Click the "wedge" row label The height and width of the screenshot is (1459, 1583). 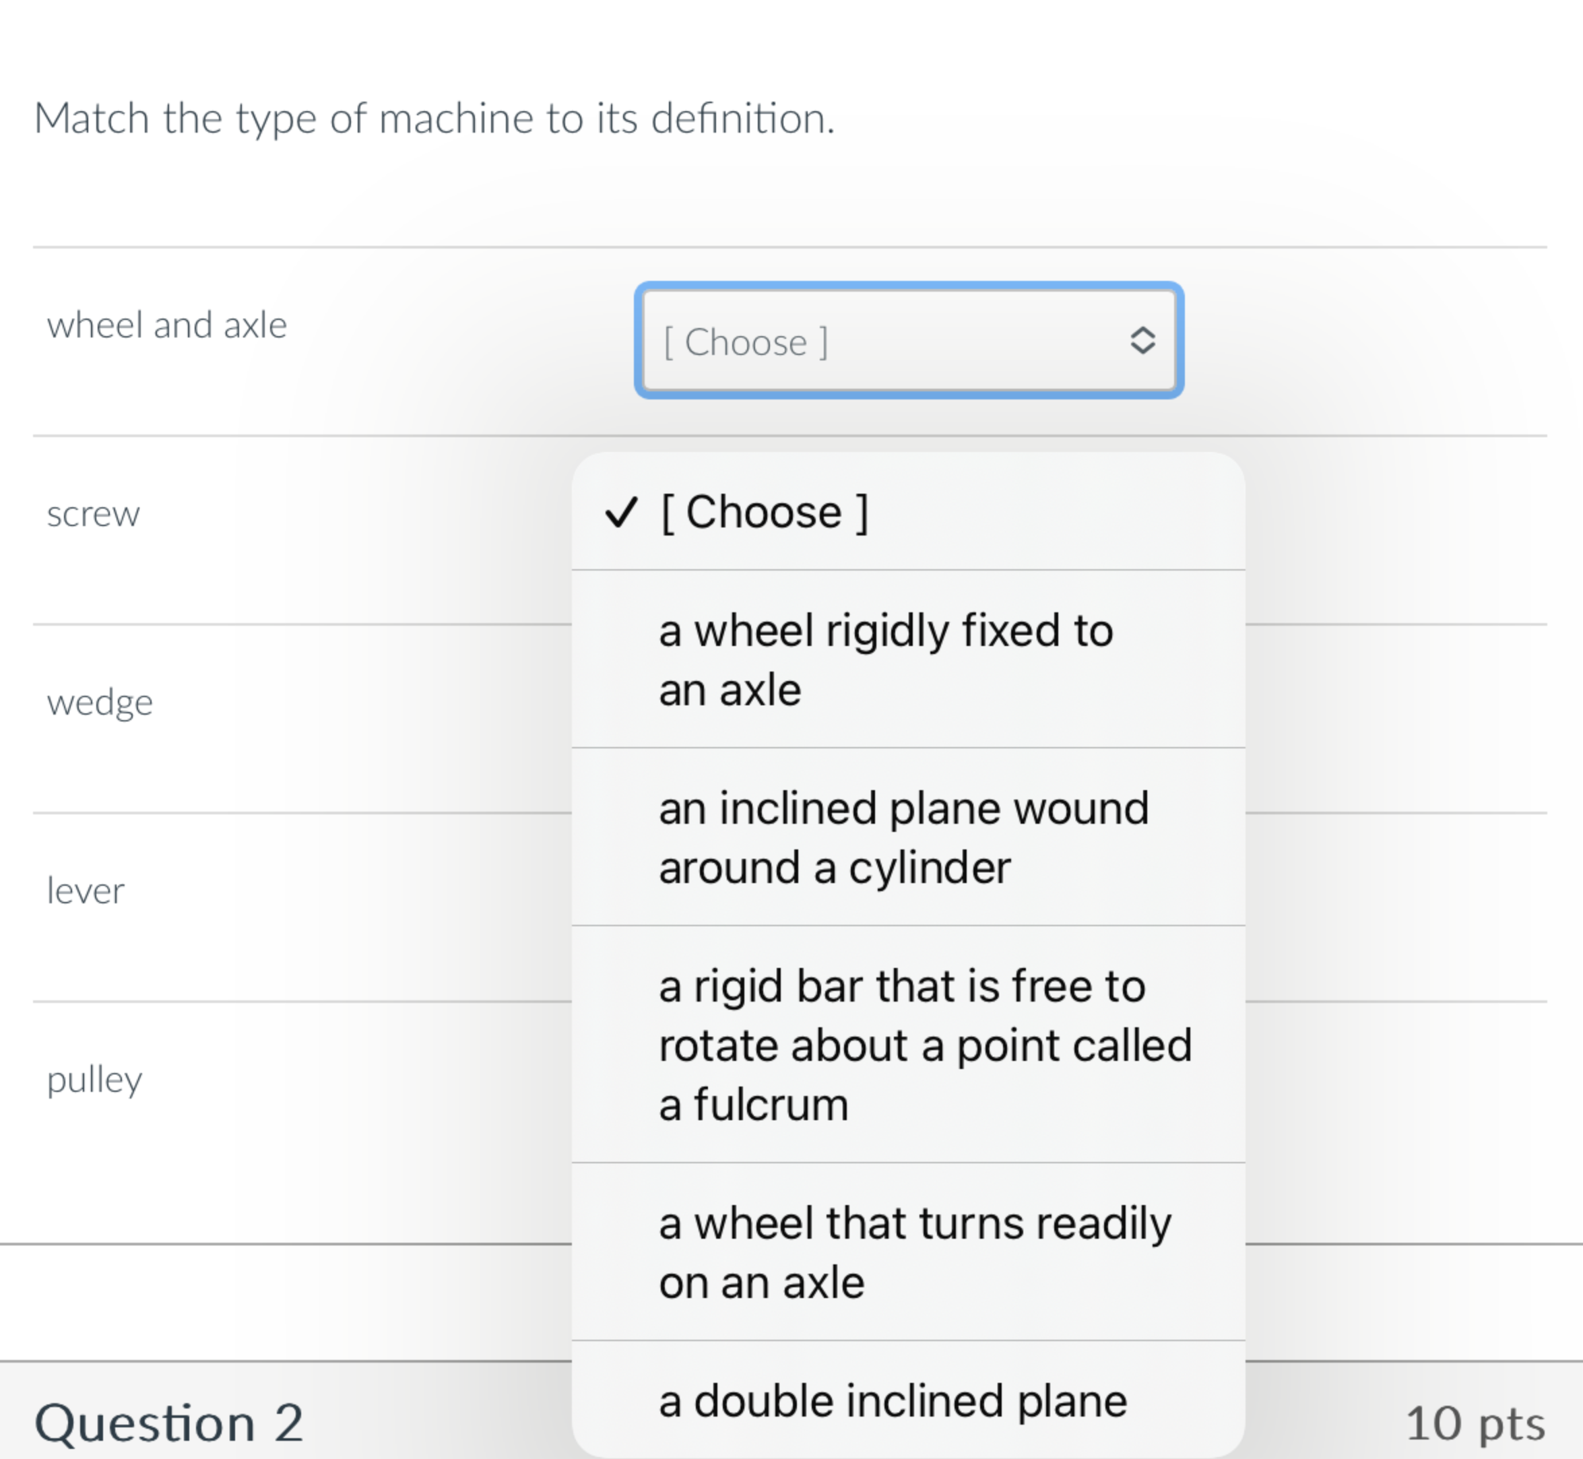(x=100, y=702)
